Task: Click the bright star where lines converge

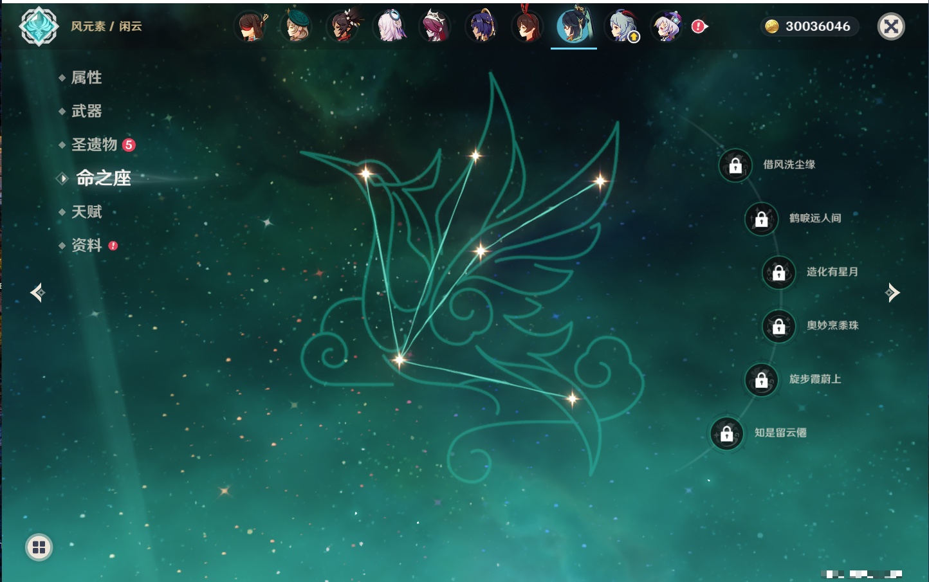Action: point(400,359)
